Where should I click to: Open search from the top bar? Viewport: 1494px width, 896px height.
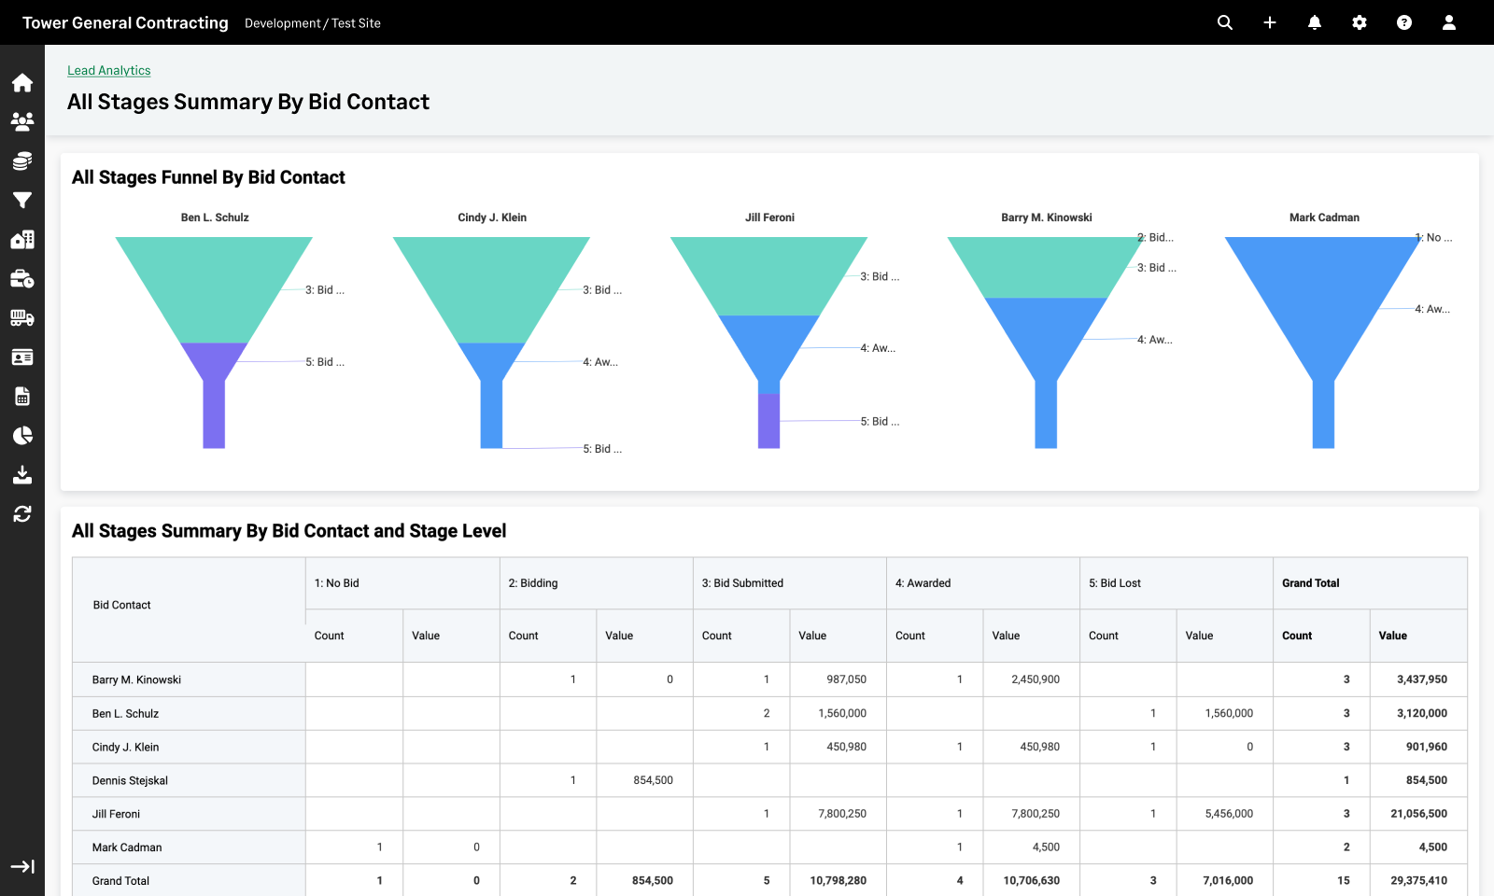point(1224,22)
